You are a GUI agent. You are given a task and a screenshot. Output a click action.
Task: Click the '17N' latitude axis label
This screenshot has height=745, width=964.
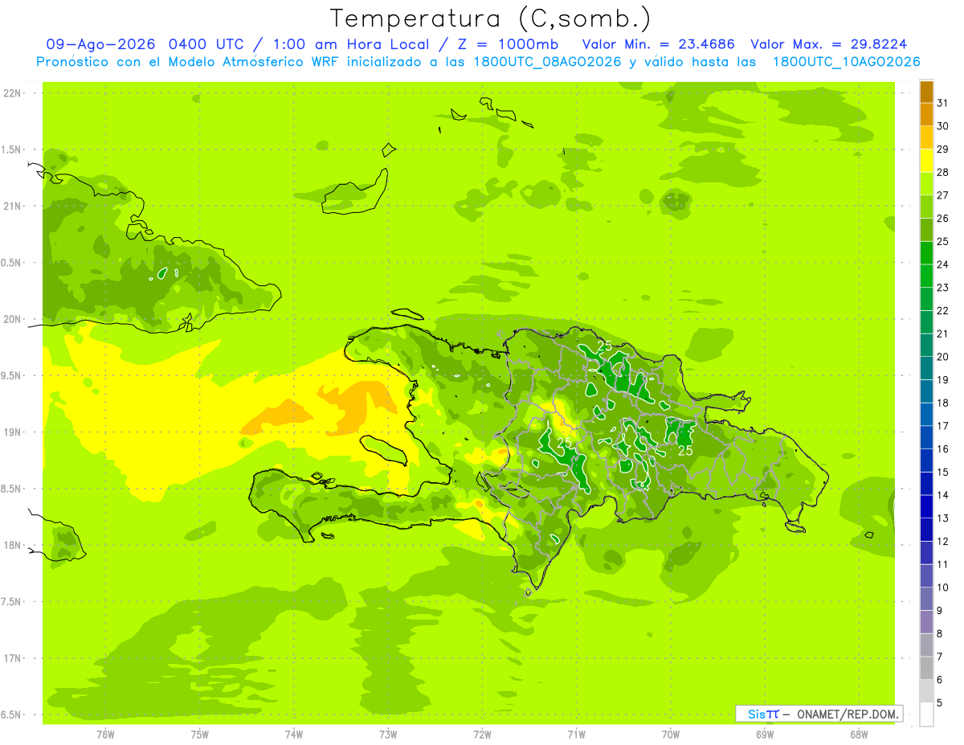12,658
